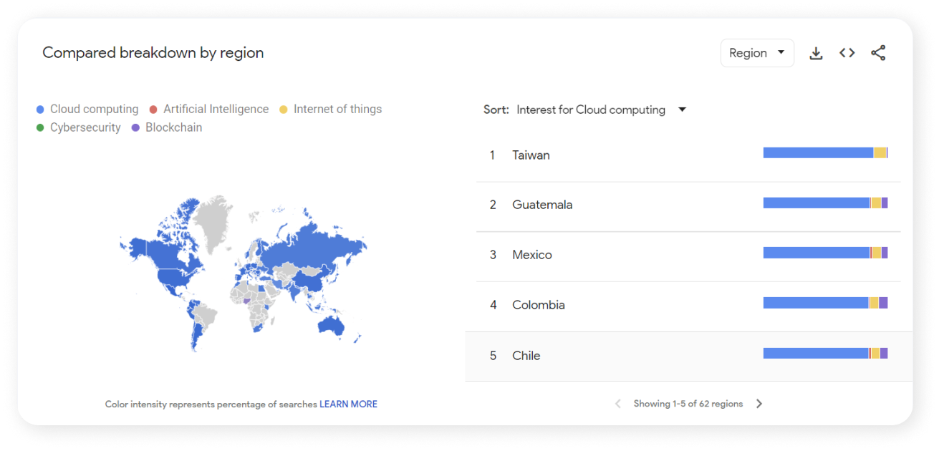Open the embed code view

(847, 52)
